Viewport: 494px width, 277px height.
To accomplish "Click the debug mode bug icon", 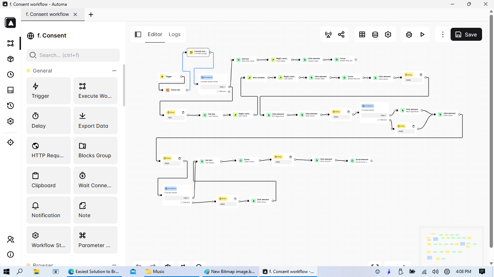I will 409,35.
